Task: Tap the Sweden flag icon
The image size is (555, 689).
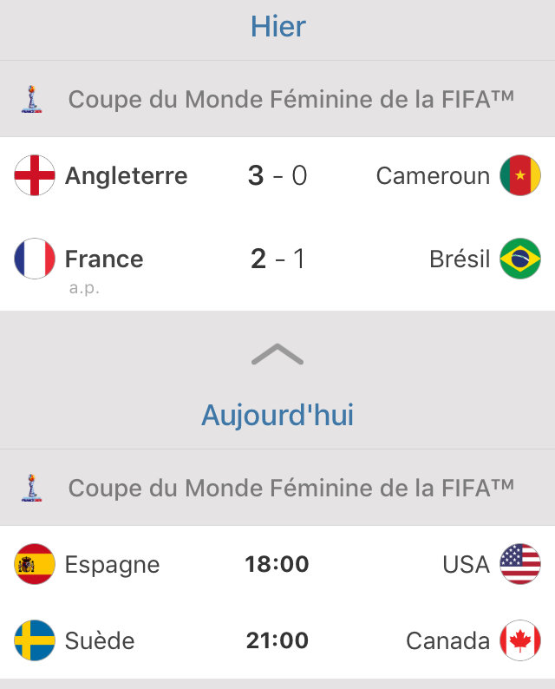Action: click(x=35, y=640)
